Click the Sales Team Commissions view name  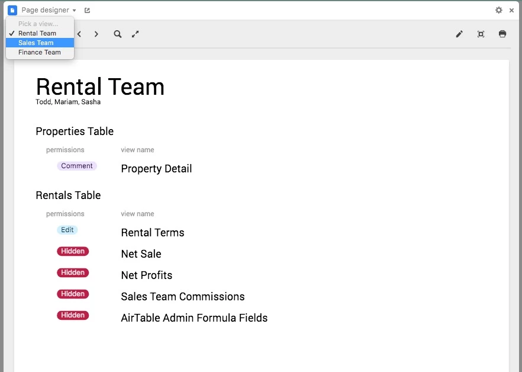coord(183,297)
